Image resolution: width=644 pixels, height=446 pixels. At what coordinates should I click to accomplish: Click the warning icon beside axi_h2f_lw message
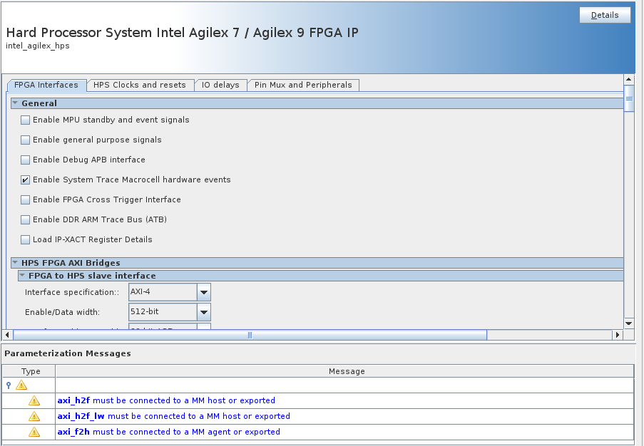point(34,417)
